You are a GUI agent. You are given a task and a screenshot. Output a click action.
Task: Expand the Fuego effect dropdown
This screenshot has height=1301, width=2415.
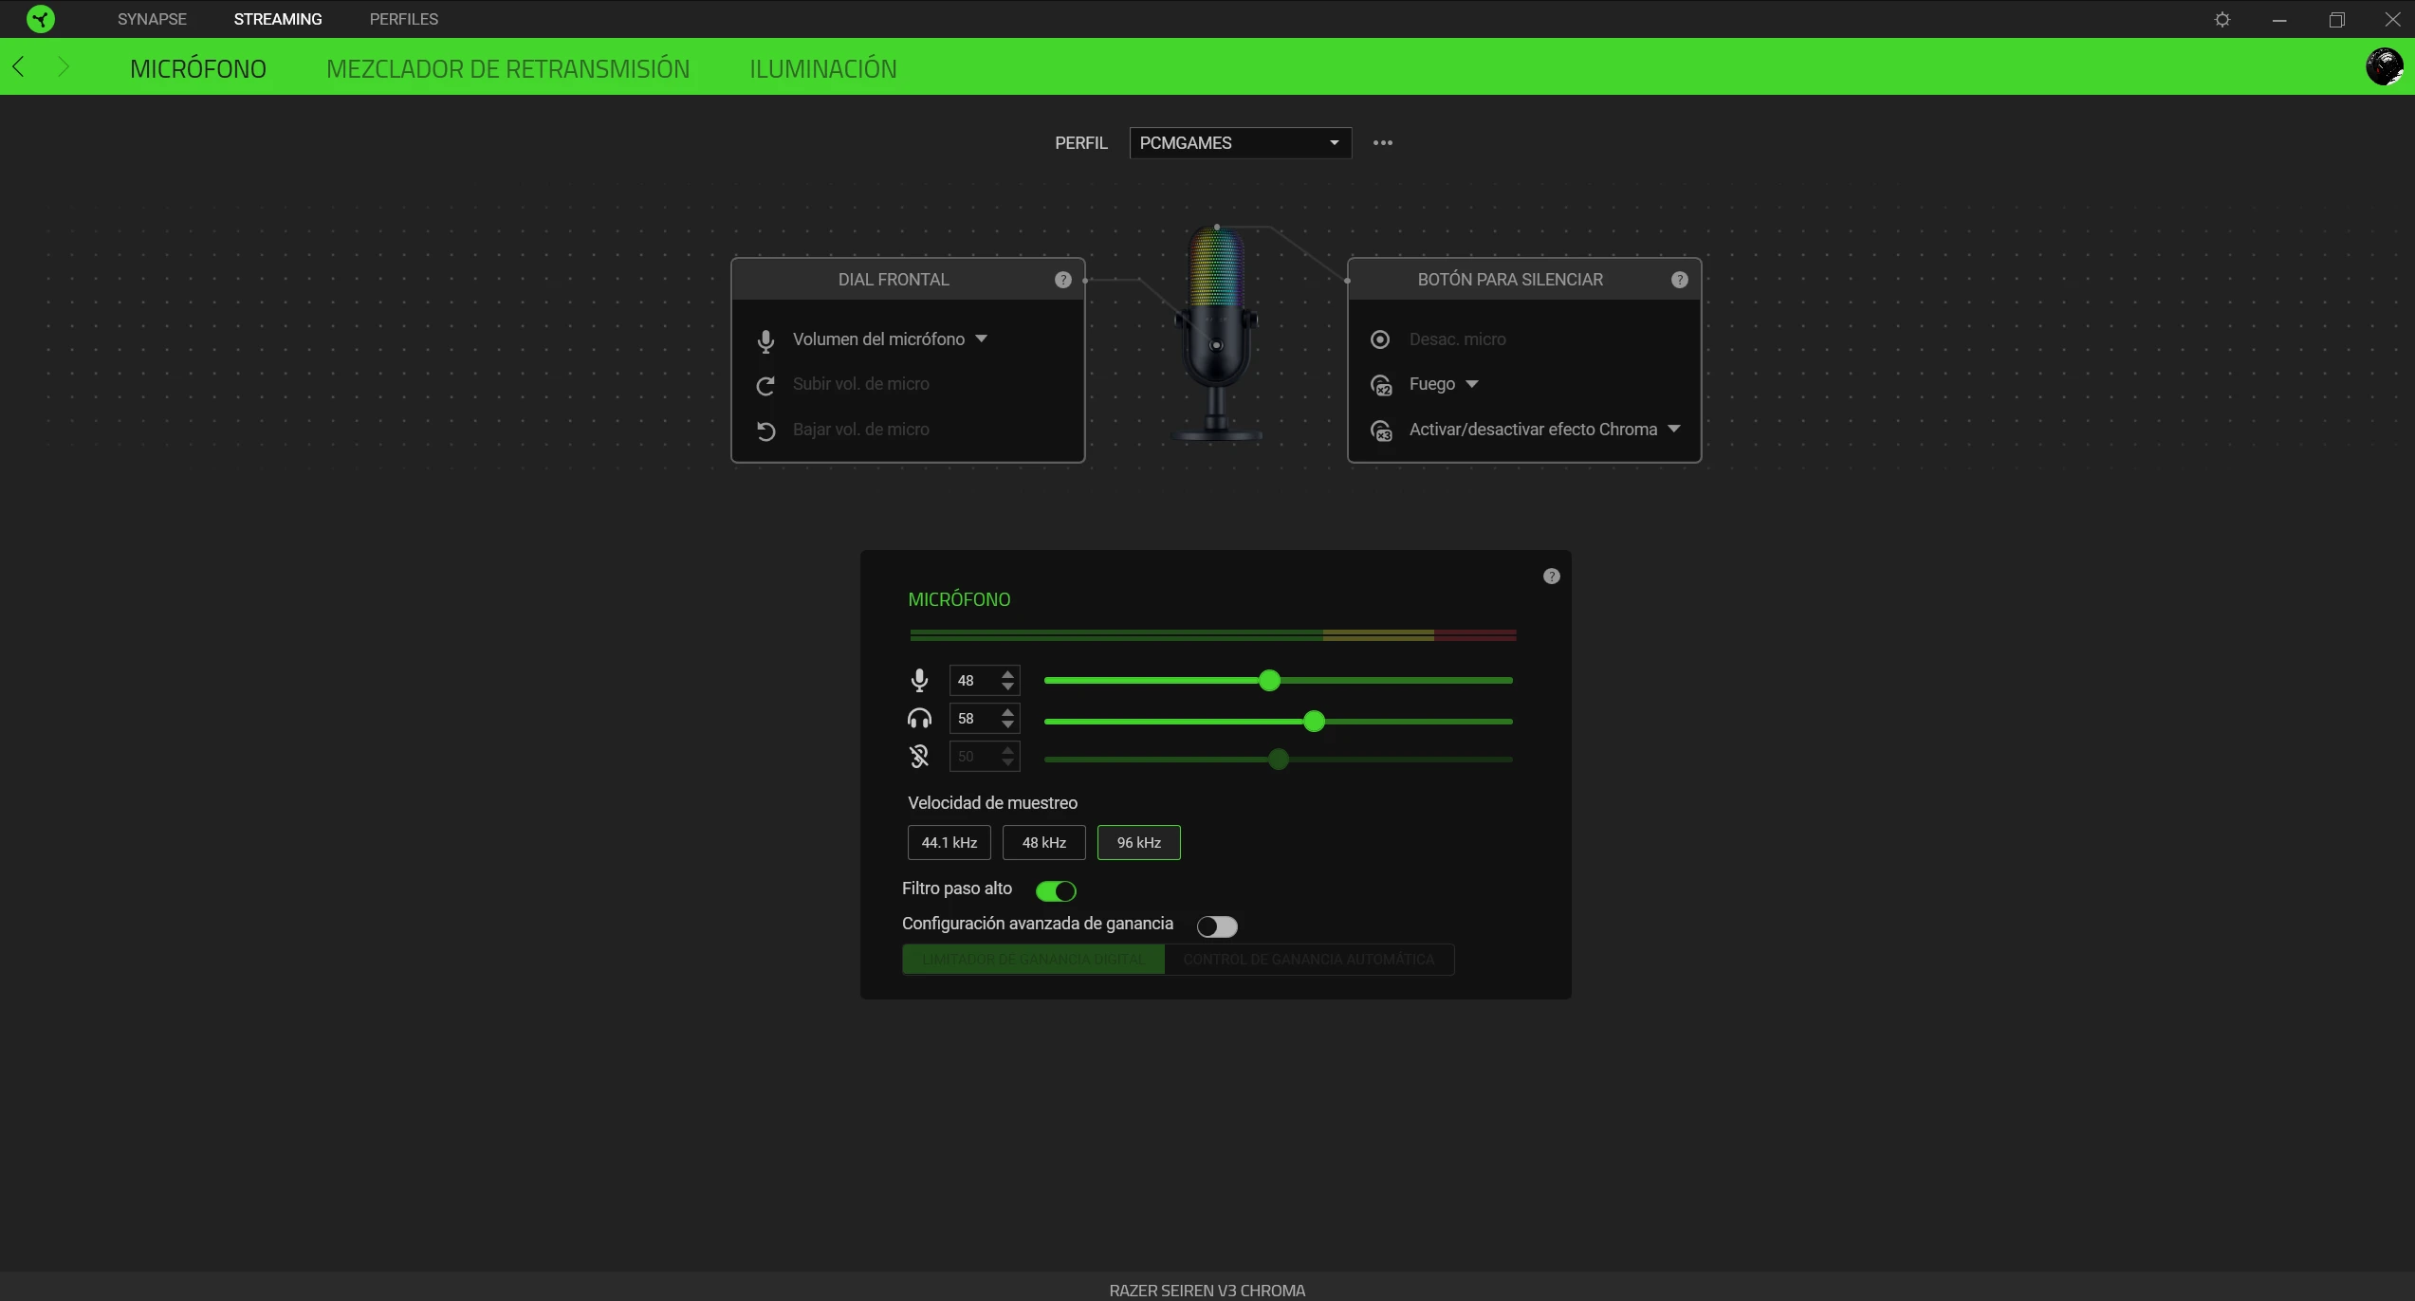(x=1472, y=384)
